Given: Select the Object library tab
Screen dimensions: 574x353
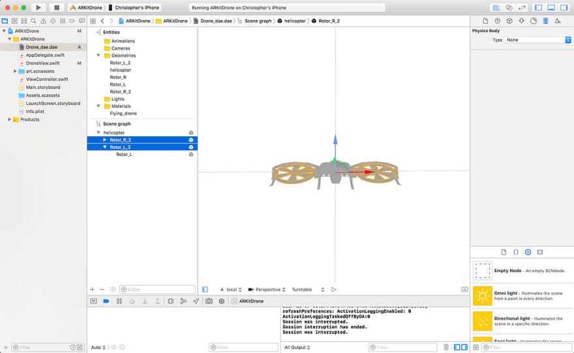Looking at the screenshot, I should (x=528, y=252).
